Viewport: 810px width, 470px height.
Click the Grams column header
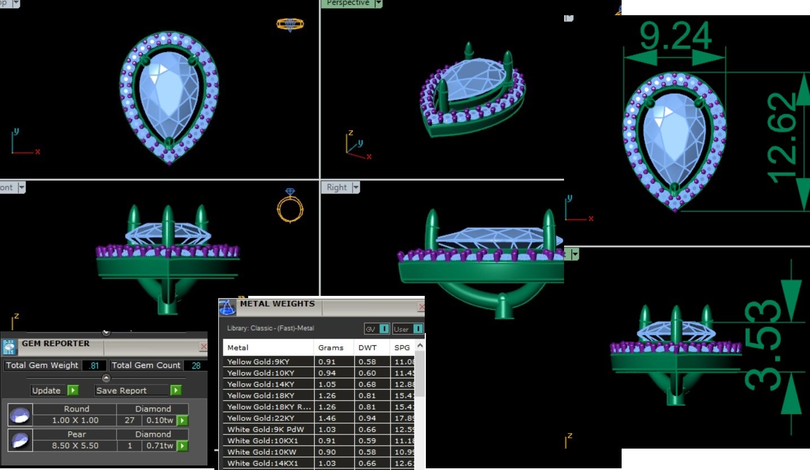[334, 348]
